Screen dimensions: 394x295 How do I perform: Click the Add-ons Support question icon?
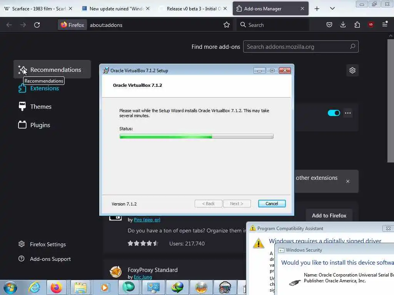coord(22,259)
